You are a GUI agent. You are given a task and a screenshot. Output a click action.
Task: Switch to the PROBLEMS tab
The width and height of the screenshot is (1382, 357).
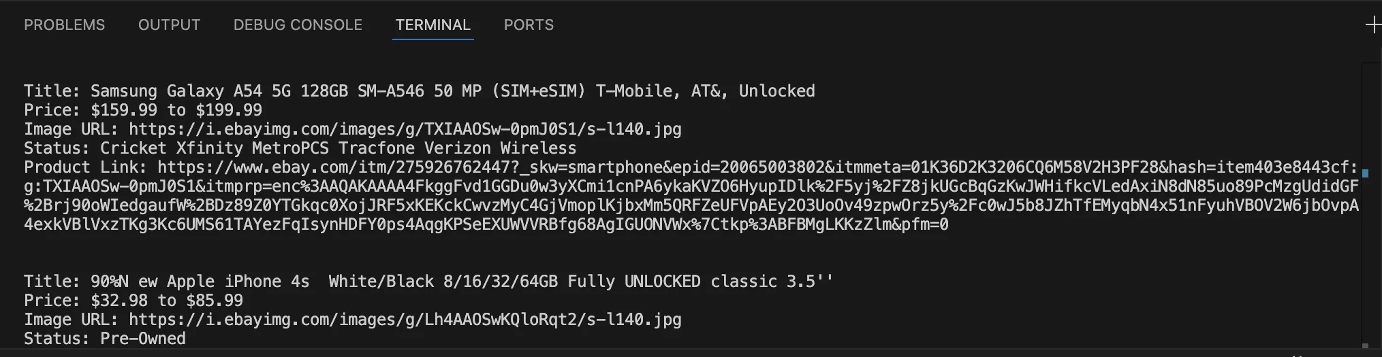point(65,25)
